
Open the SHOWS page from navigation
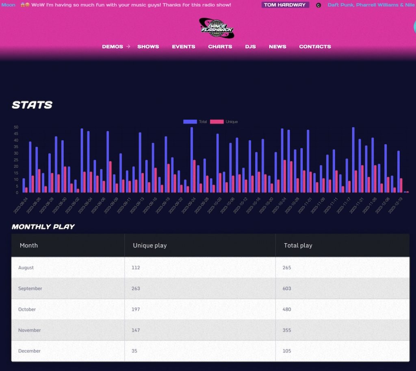coord(148,46)
